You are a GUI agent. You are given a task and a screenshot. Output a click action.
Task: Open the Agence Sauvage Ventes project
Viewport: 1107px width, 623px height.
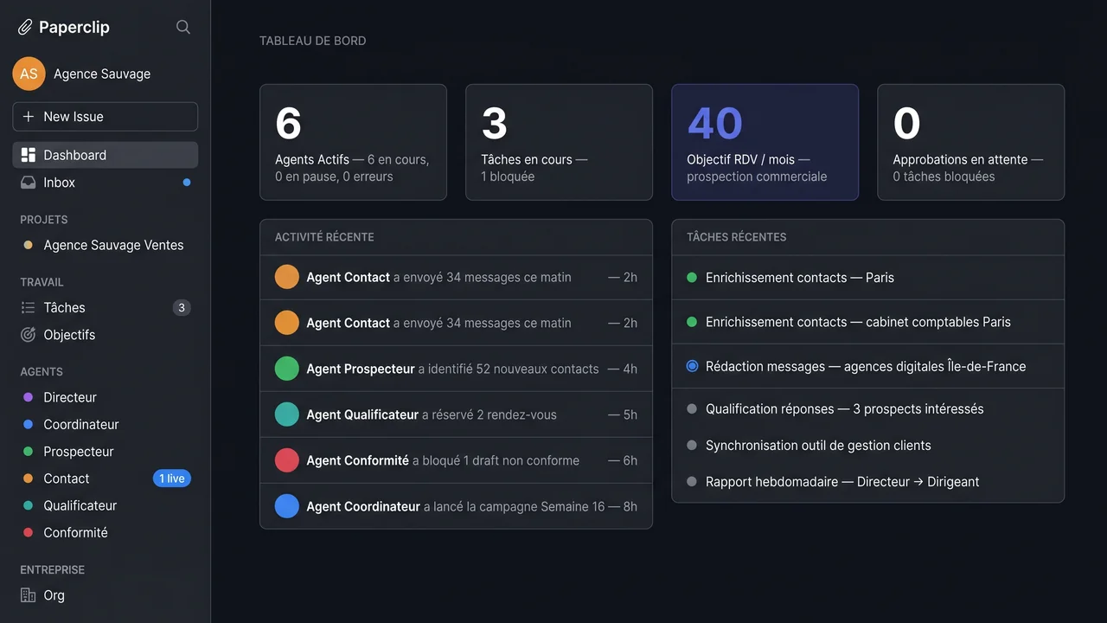point(113,245)
